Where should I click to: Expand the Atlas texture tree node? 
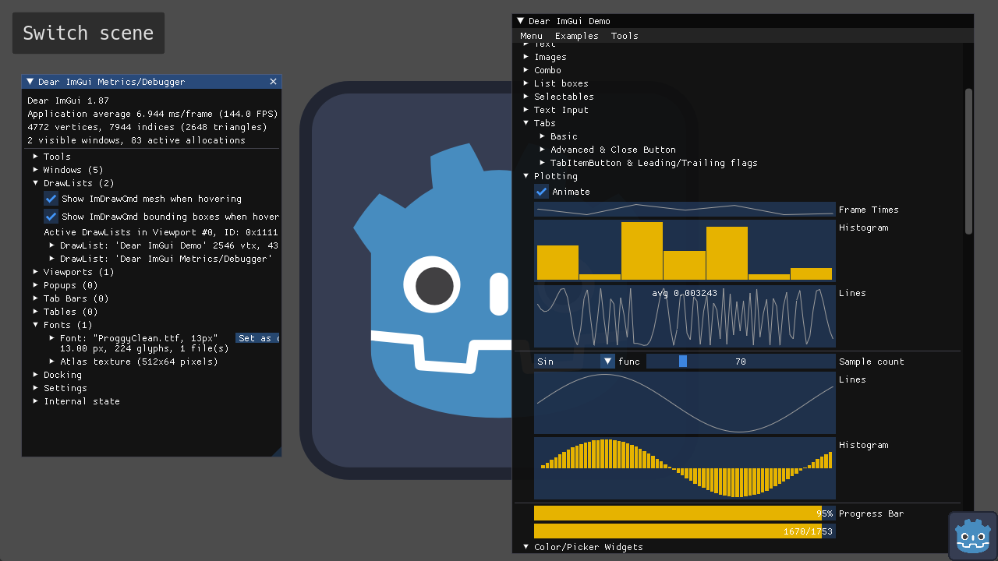click(52, 362)
